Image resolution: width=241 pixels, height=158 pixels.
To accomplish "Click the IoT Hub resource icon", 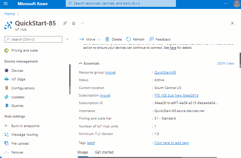I will pos(8,25).
